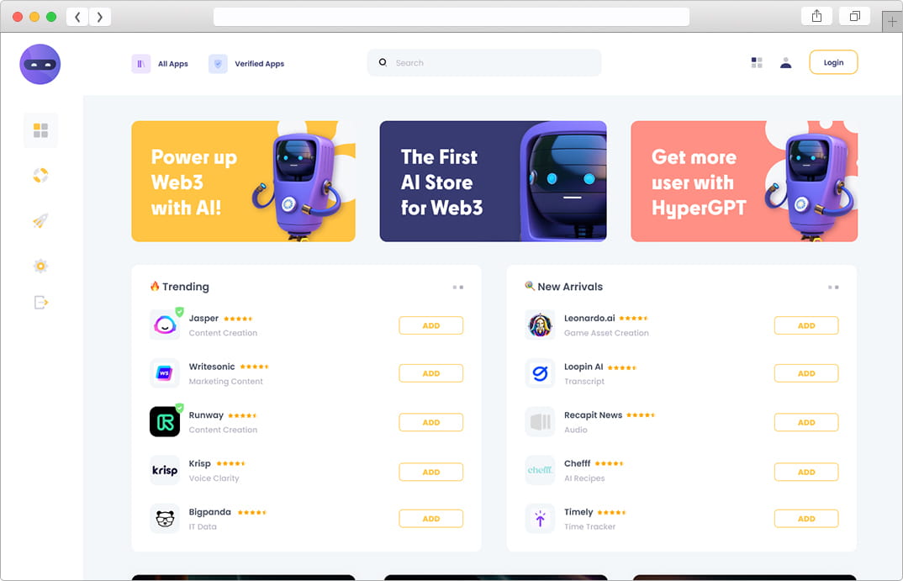This screenshot has width=903, height=581.
Task: Click the HyperGPT robot logo avatar
Action: pyautogui.click(x=40, y=64)
